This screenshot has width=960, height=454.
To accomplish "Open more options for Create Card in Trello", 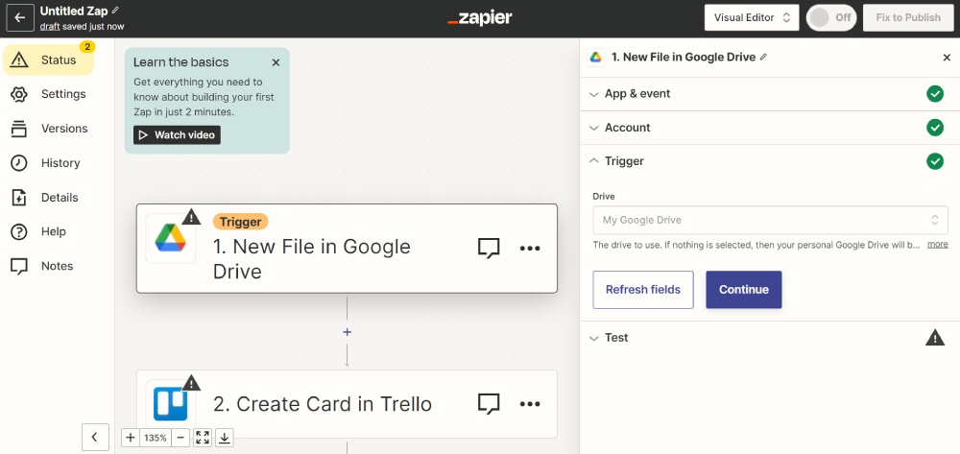I will point(530,404).
